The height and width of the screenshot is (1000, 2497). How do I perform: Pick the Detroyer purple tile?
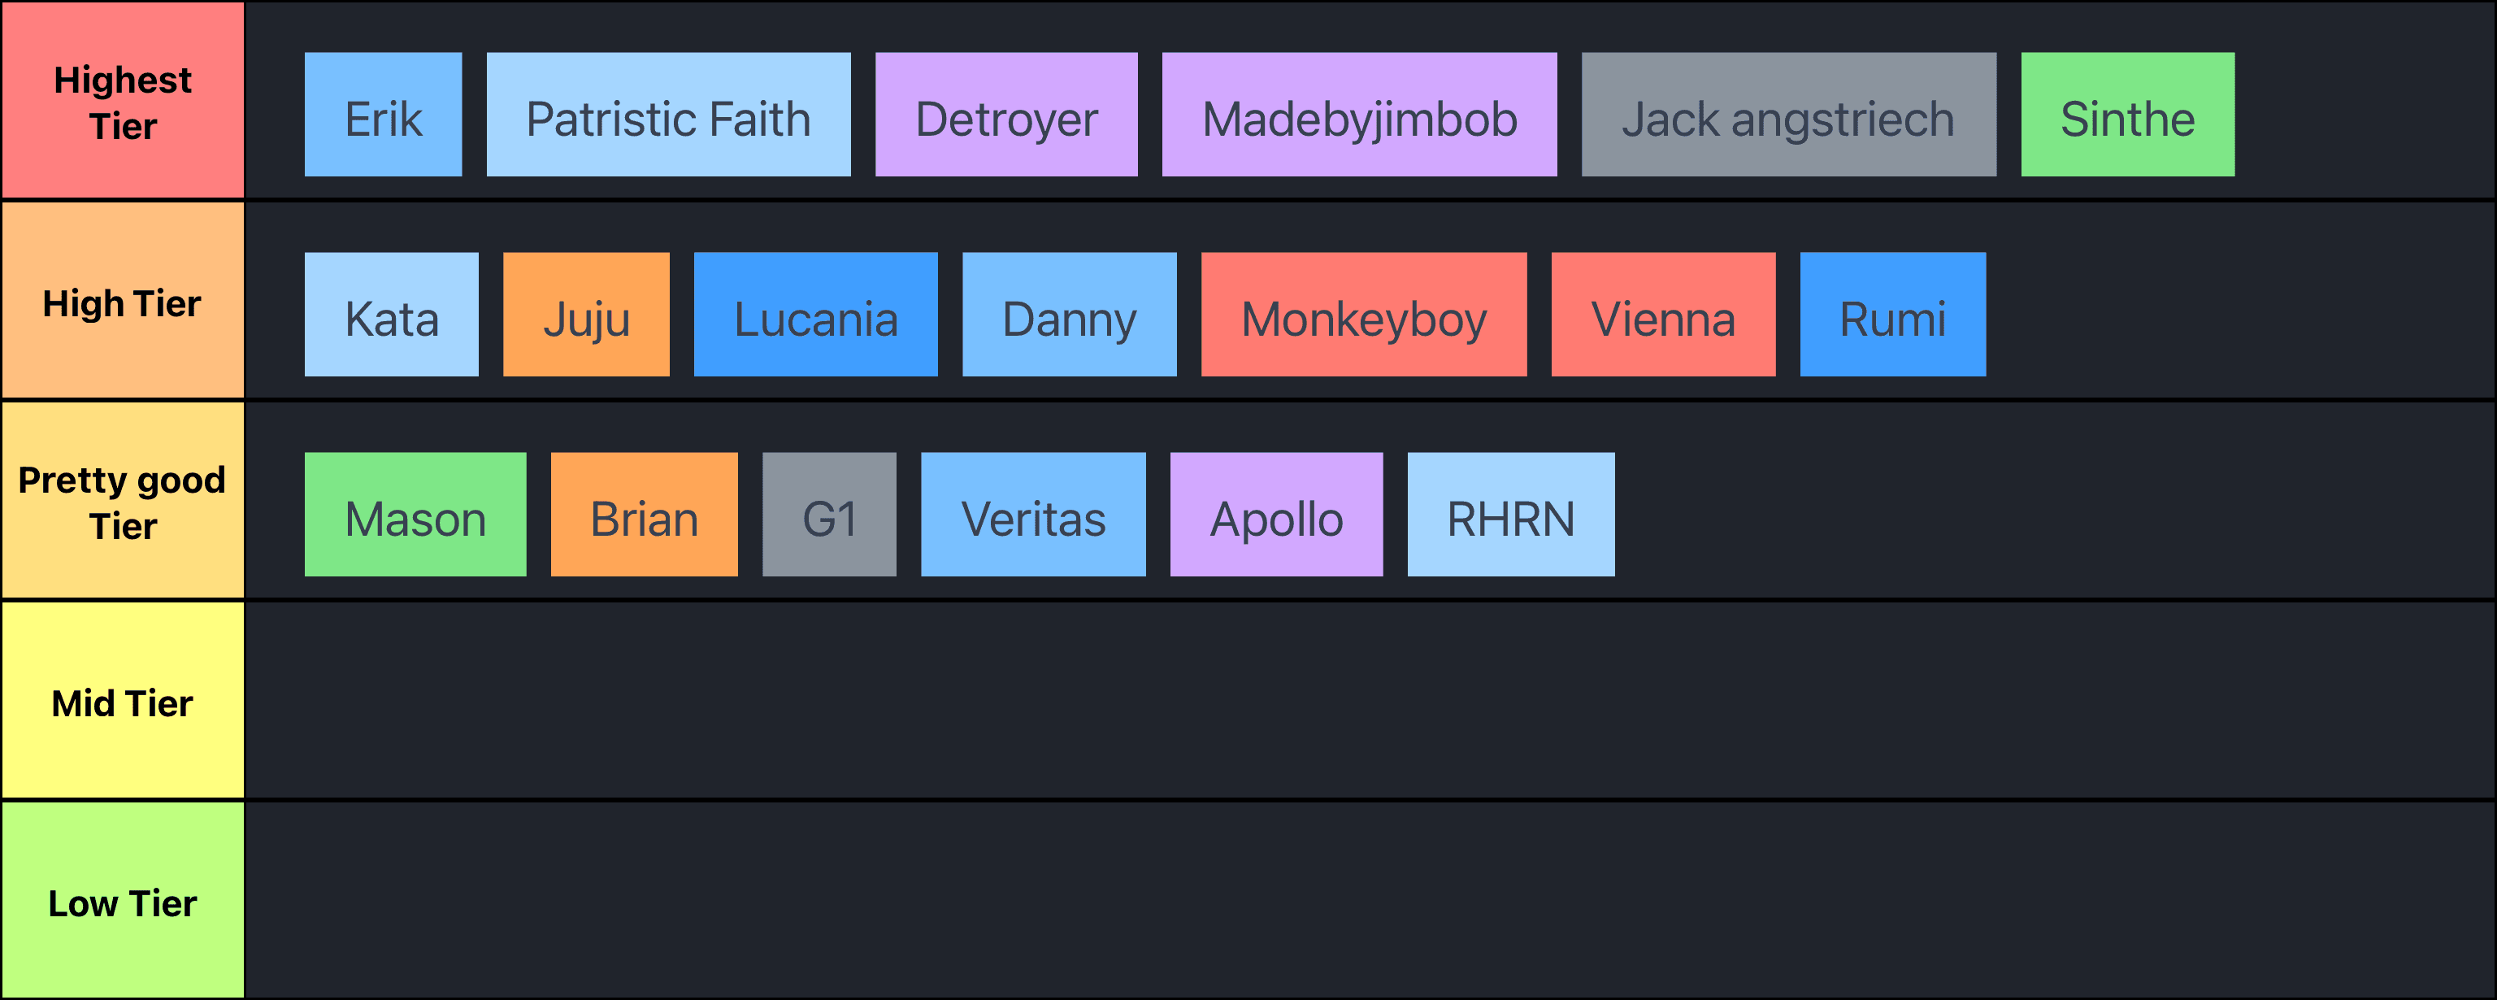tap(1006, 115)
